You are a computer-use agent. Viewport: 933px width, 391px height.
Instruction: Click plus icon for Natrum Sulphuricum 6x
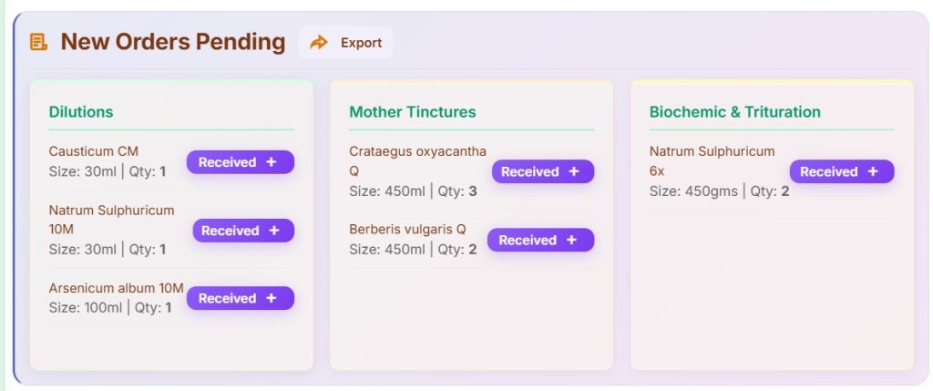click(873, 171)
